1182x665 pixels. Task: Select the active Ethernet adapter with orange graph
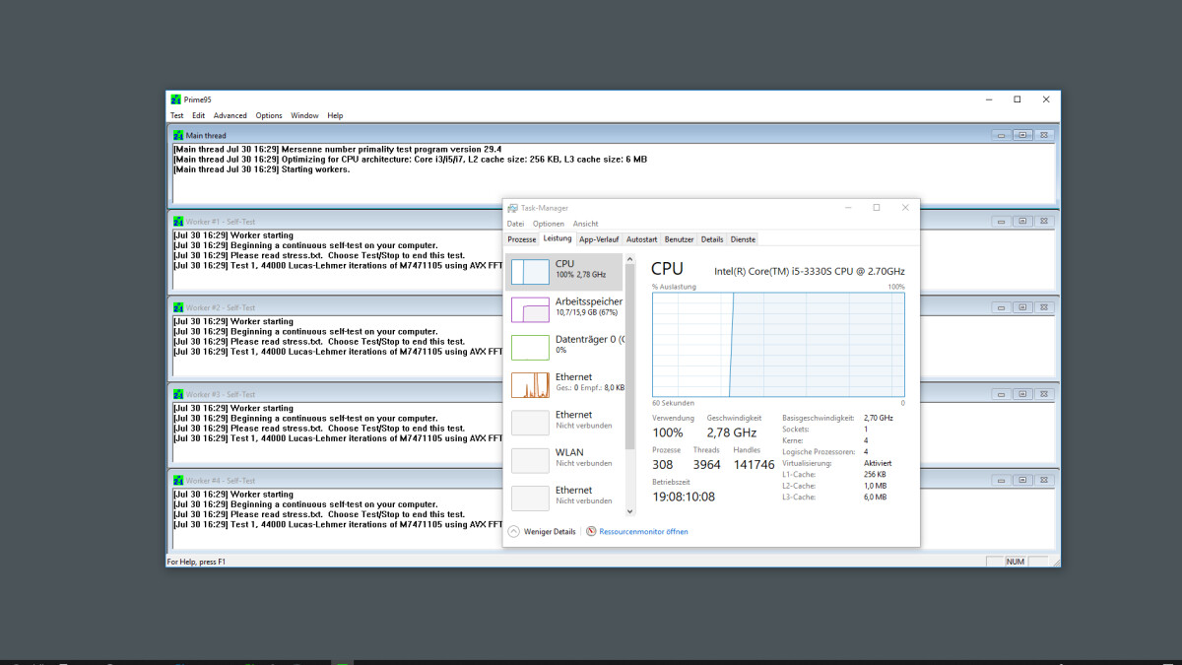point(530,384)
